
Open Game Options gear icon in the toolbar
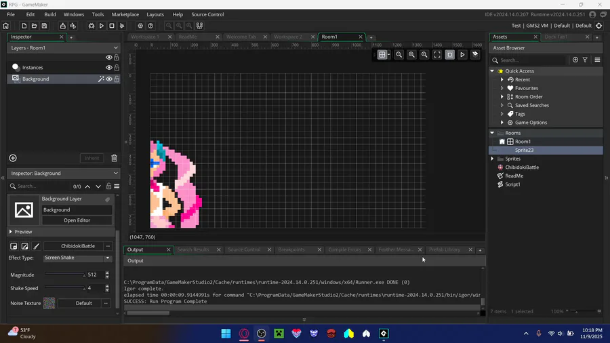click(140, 26)
